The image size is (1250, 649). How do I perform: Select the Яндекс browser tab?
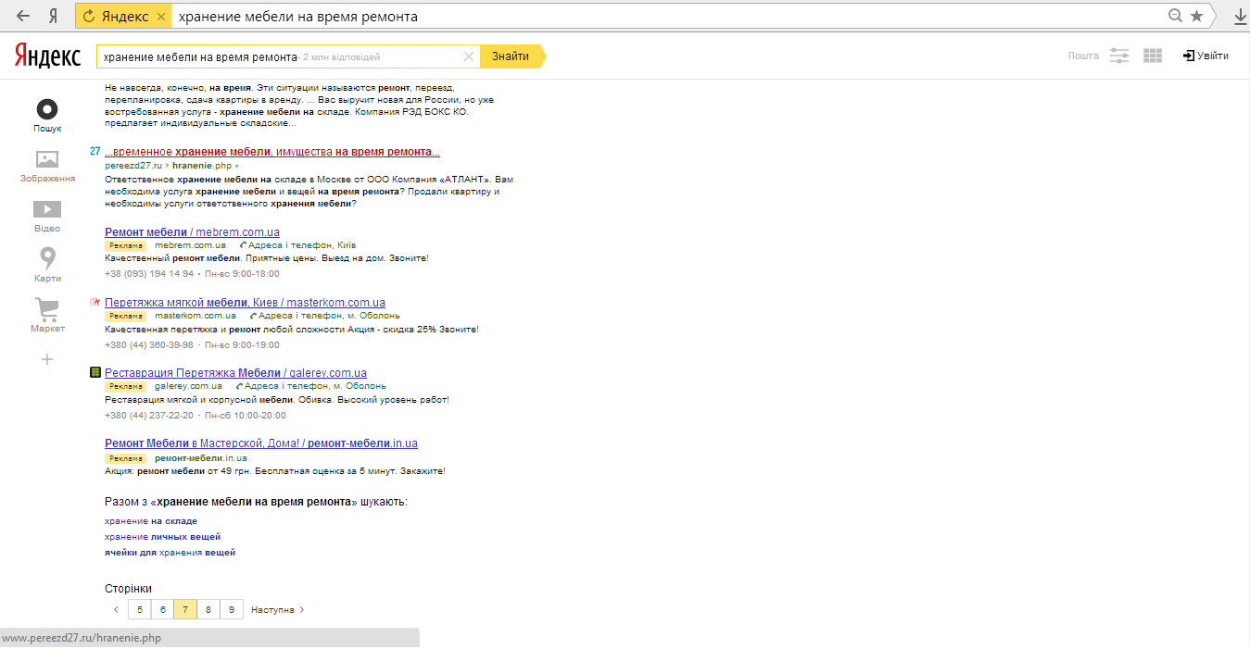point(124,17)
